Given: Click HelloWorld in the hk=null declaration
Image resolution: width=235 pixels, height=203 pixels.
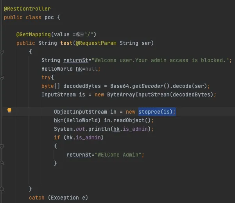Looking at the screenshot, I should click(x=57, y=69).
